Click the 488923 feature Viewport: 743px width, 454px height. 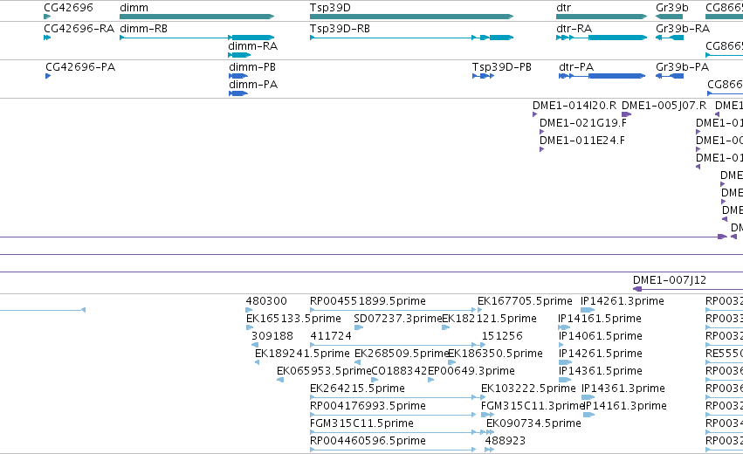coord(490,450)
